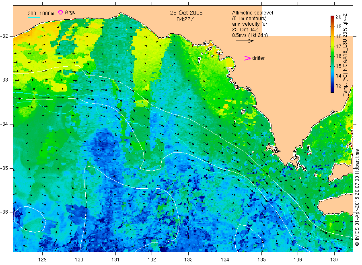Click the "Altimetric sealevel" legend text

(x=253, y=13)
